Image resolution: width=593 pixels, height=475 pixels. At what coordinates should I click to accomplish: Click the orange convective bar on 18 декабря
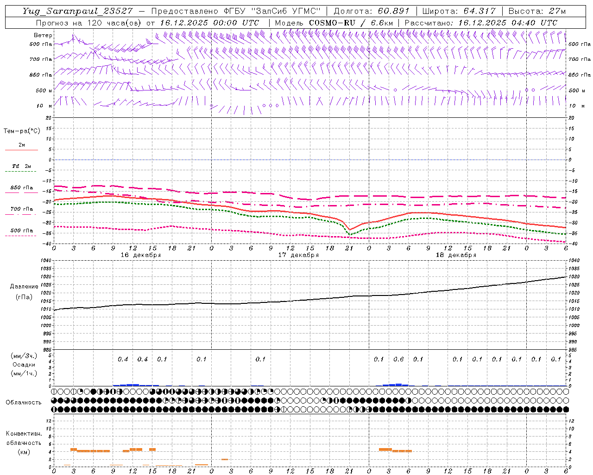pos(395,450)
